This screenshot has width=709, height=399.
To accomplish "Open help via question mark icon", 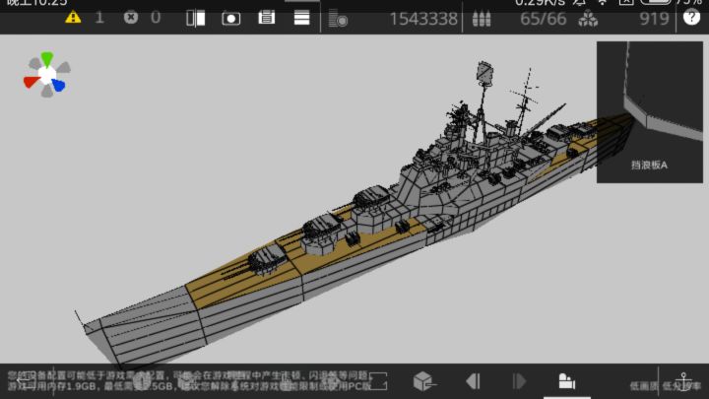I will [691, 18].
